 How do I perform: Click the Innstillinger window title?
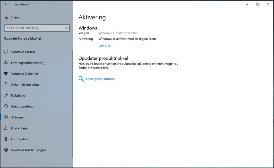[x=21, y=5]
